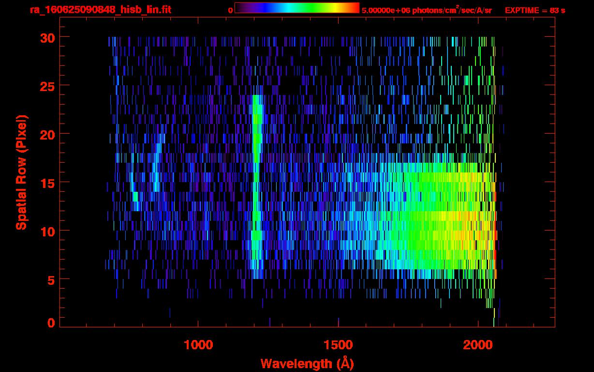Click the 1000 tick label on wavelength axis
Viewport: 594px width, 372px height.
pos(198,345)
